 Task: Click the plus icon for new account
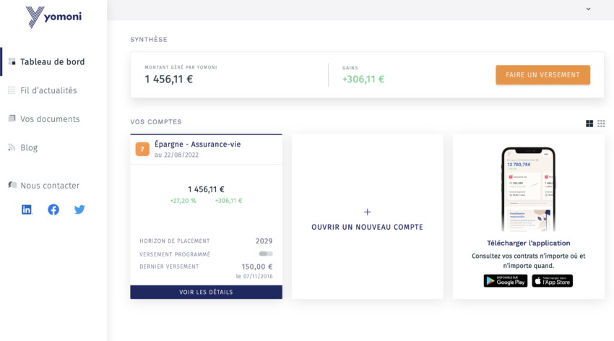367,212
